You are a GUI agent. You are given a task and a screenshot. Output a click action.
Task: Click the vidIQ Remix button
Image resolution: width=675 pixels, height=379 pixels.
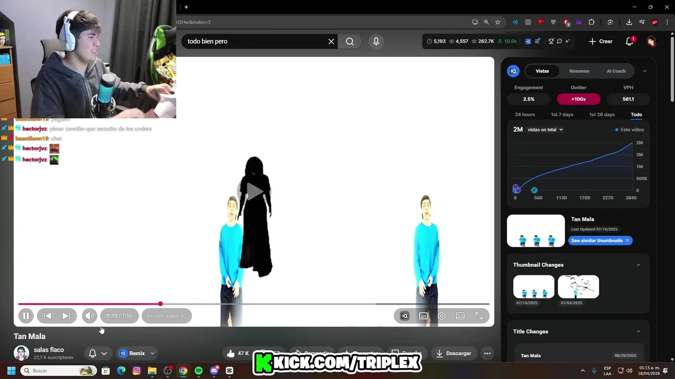[132, 353]
